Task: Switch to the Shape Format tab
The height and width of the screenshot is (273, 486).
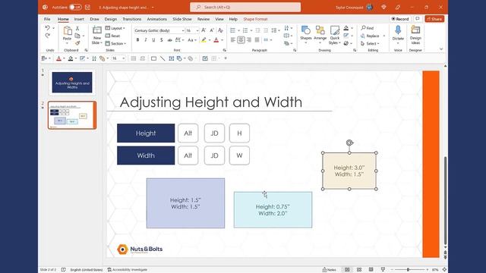Action: [x=255, y=19]
